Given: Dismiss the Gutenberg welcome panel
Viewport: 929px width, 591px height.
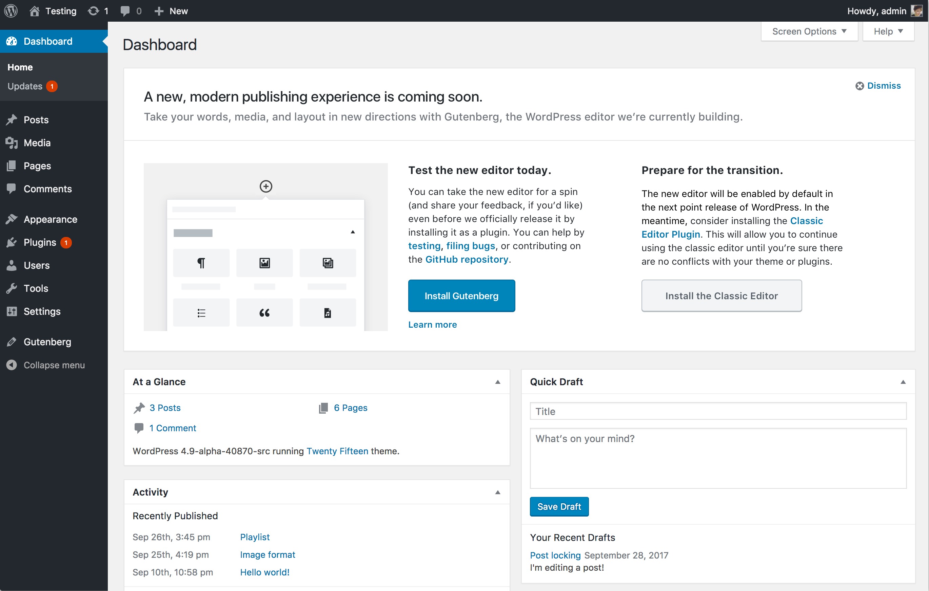Looking at the screenshot, I should 878,86.
